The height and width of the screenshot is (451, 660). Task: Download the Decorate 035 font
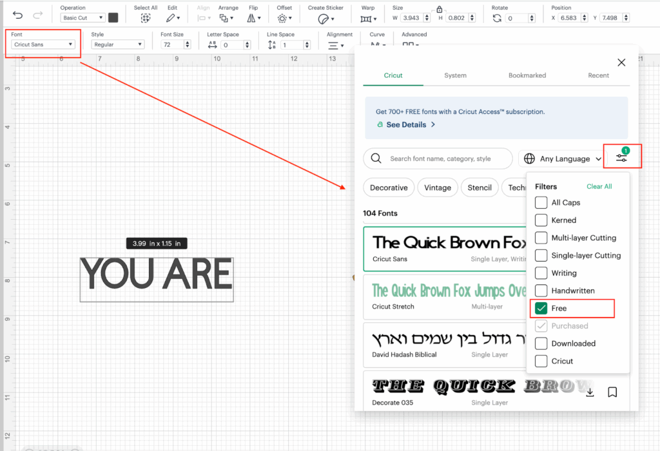point(590,392)
